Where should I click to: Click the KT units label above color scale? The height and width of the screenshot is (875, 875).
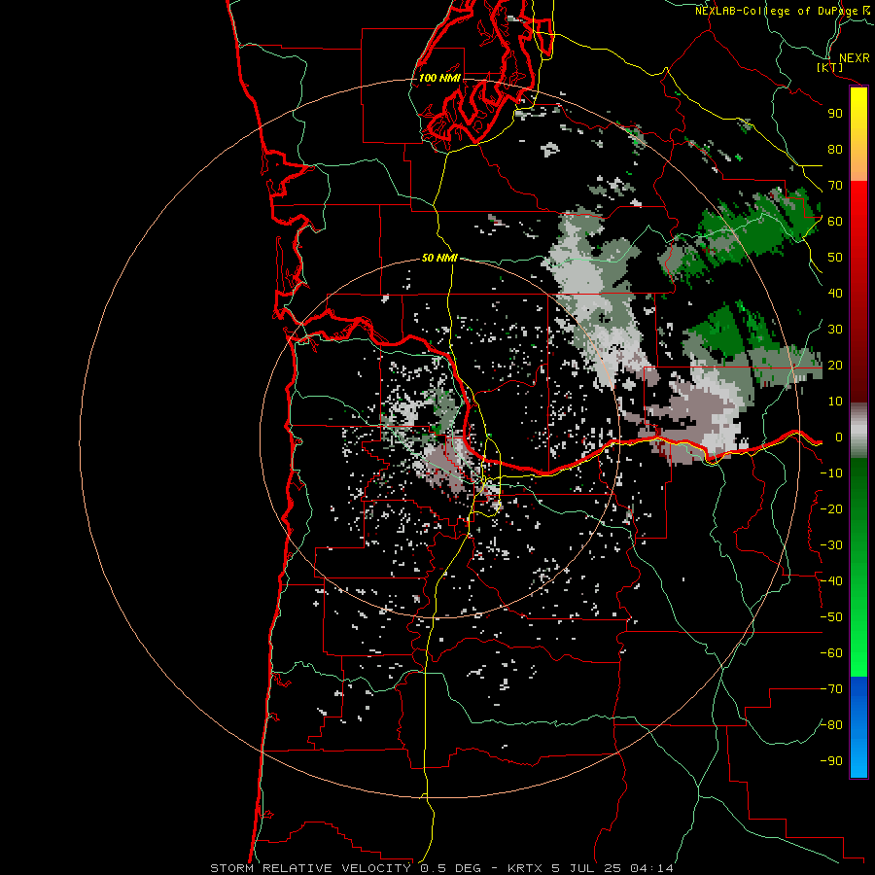click(x=830, y=67)
